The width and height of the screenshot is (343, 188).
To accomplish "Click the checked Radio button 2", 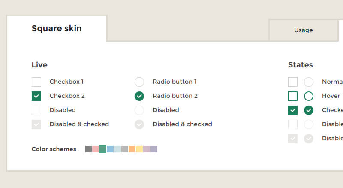I will (x=139, y=96).
